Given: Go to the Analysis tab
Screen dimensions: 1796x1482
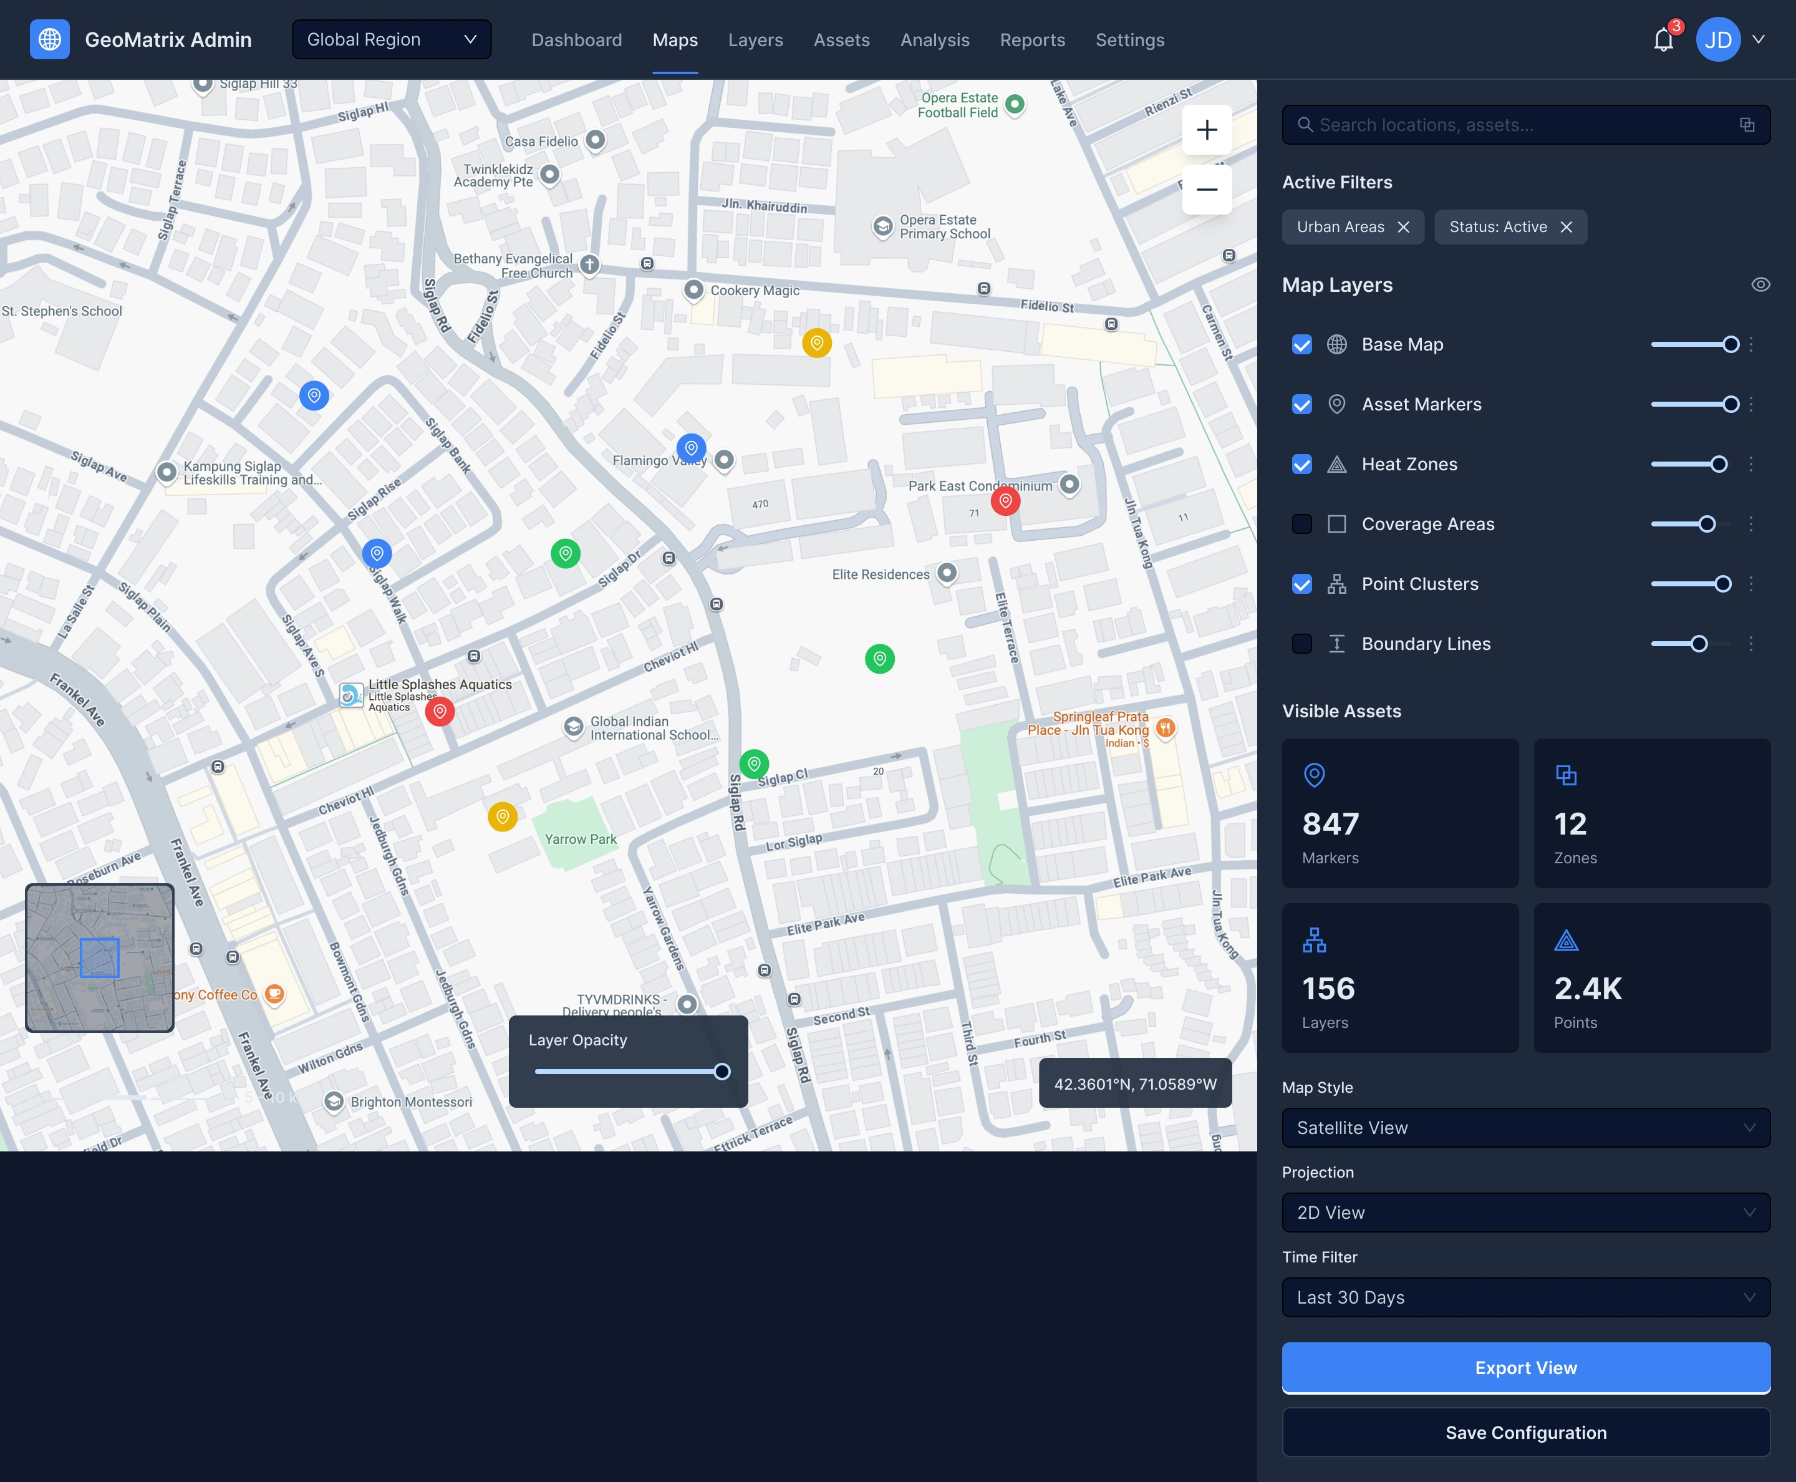Looking at the screenshot, I should pos(935,40).
